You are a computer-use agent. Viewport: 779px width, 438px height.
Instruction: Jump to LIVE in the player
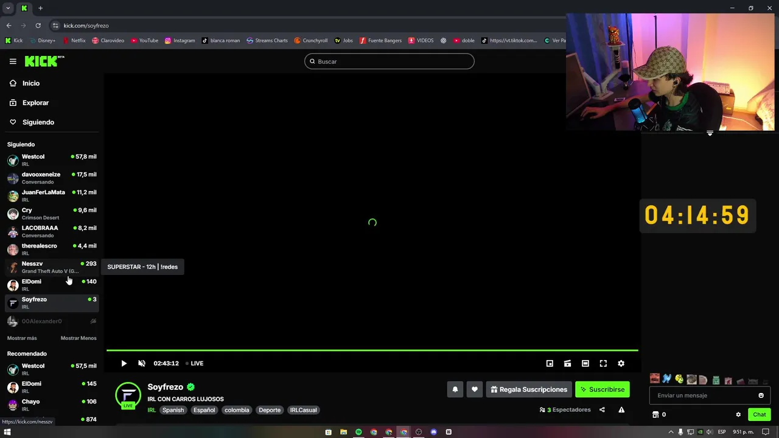(194, 363)
